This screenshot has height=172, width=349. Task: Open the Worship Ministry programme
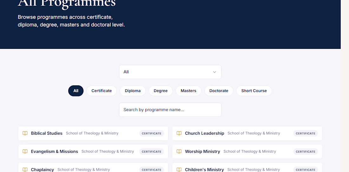tap(247, 151)
